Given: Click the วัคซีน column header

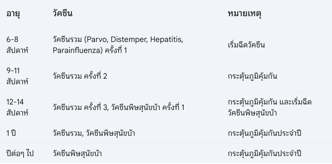Looking at the screenshot, I should coord(62,13).
